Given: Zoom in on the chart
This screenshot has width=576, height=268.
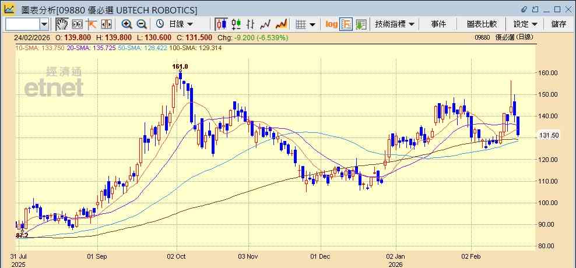Looking at the screenshot, I should click(x=127, y=24).
